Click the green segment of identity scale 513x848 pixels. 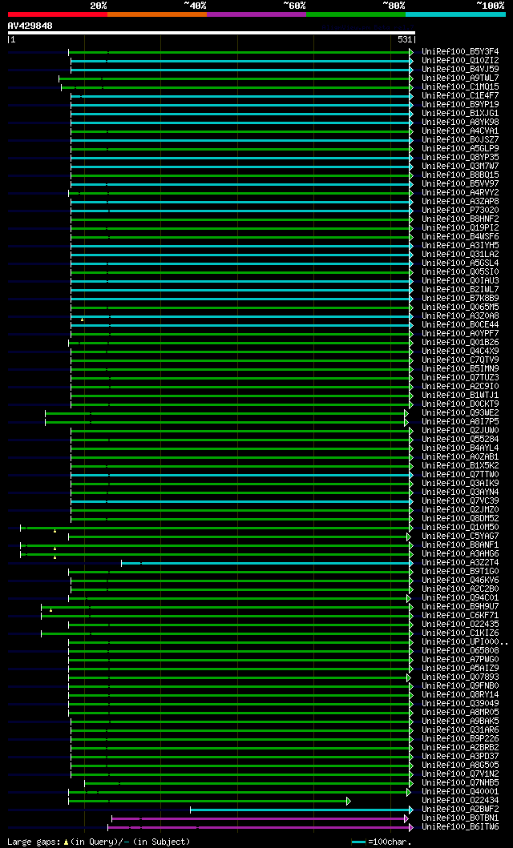(x=356, y=14)
